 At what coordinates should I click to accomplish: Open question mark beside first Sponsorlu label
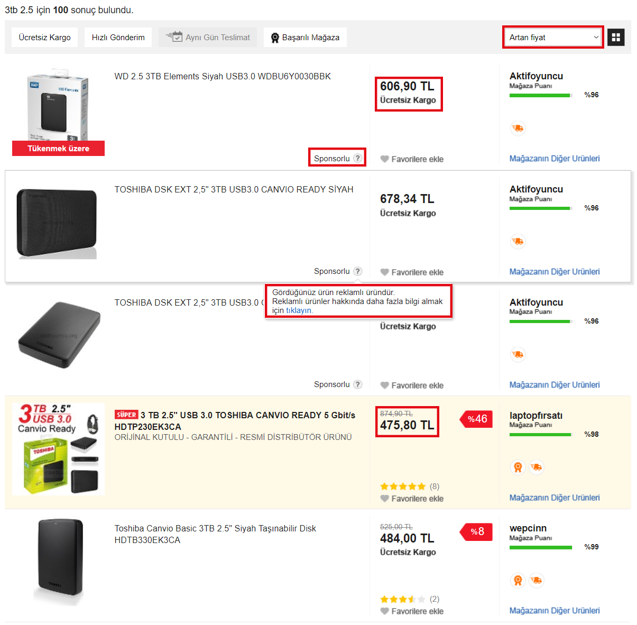tap(358, 158)
